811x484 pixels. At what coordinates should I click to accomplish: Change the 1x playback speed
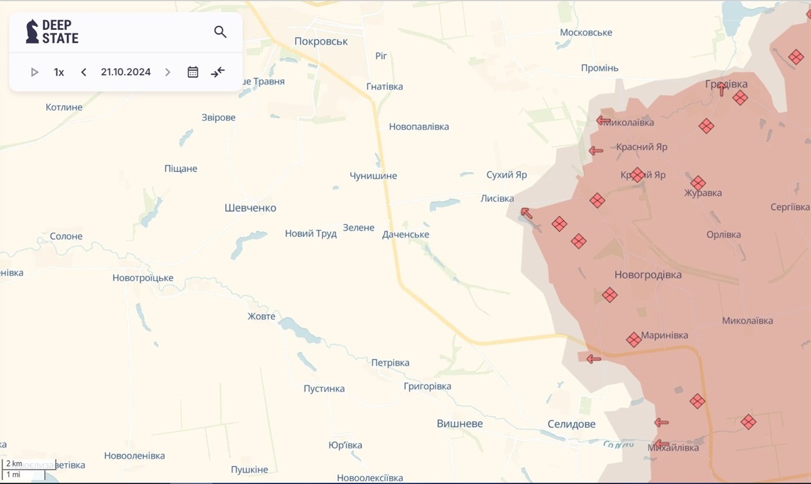59,72
